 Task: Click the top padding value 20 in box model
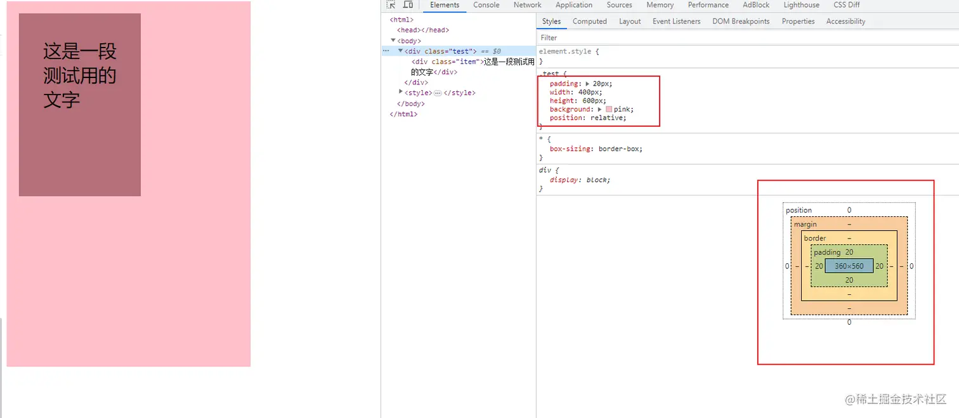[x=849, y=252]
